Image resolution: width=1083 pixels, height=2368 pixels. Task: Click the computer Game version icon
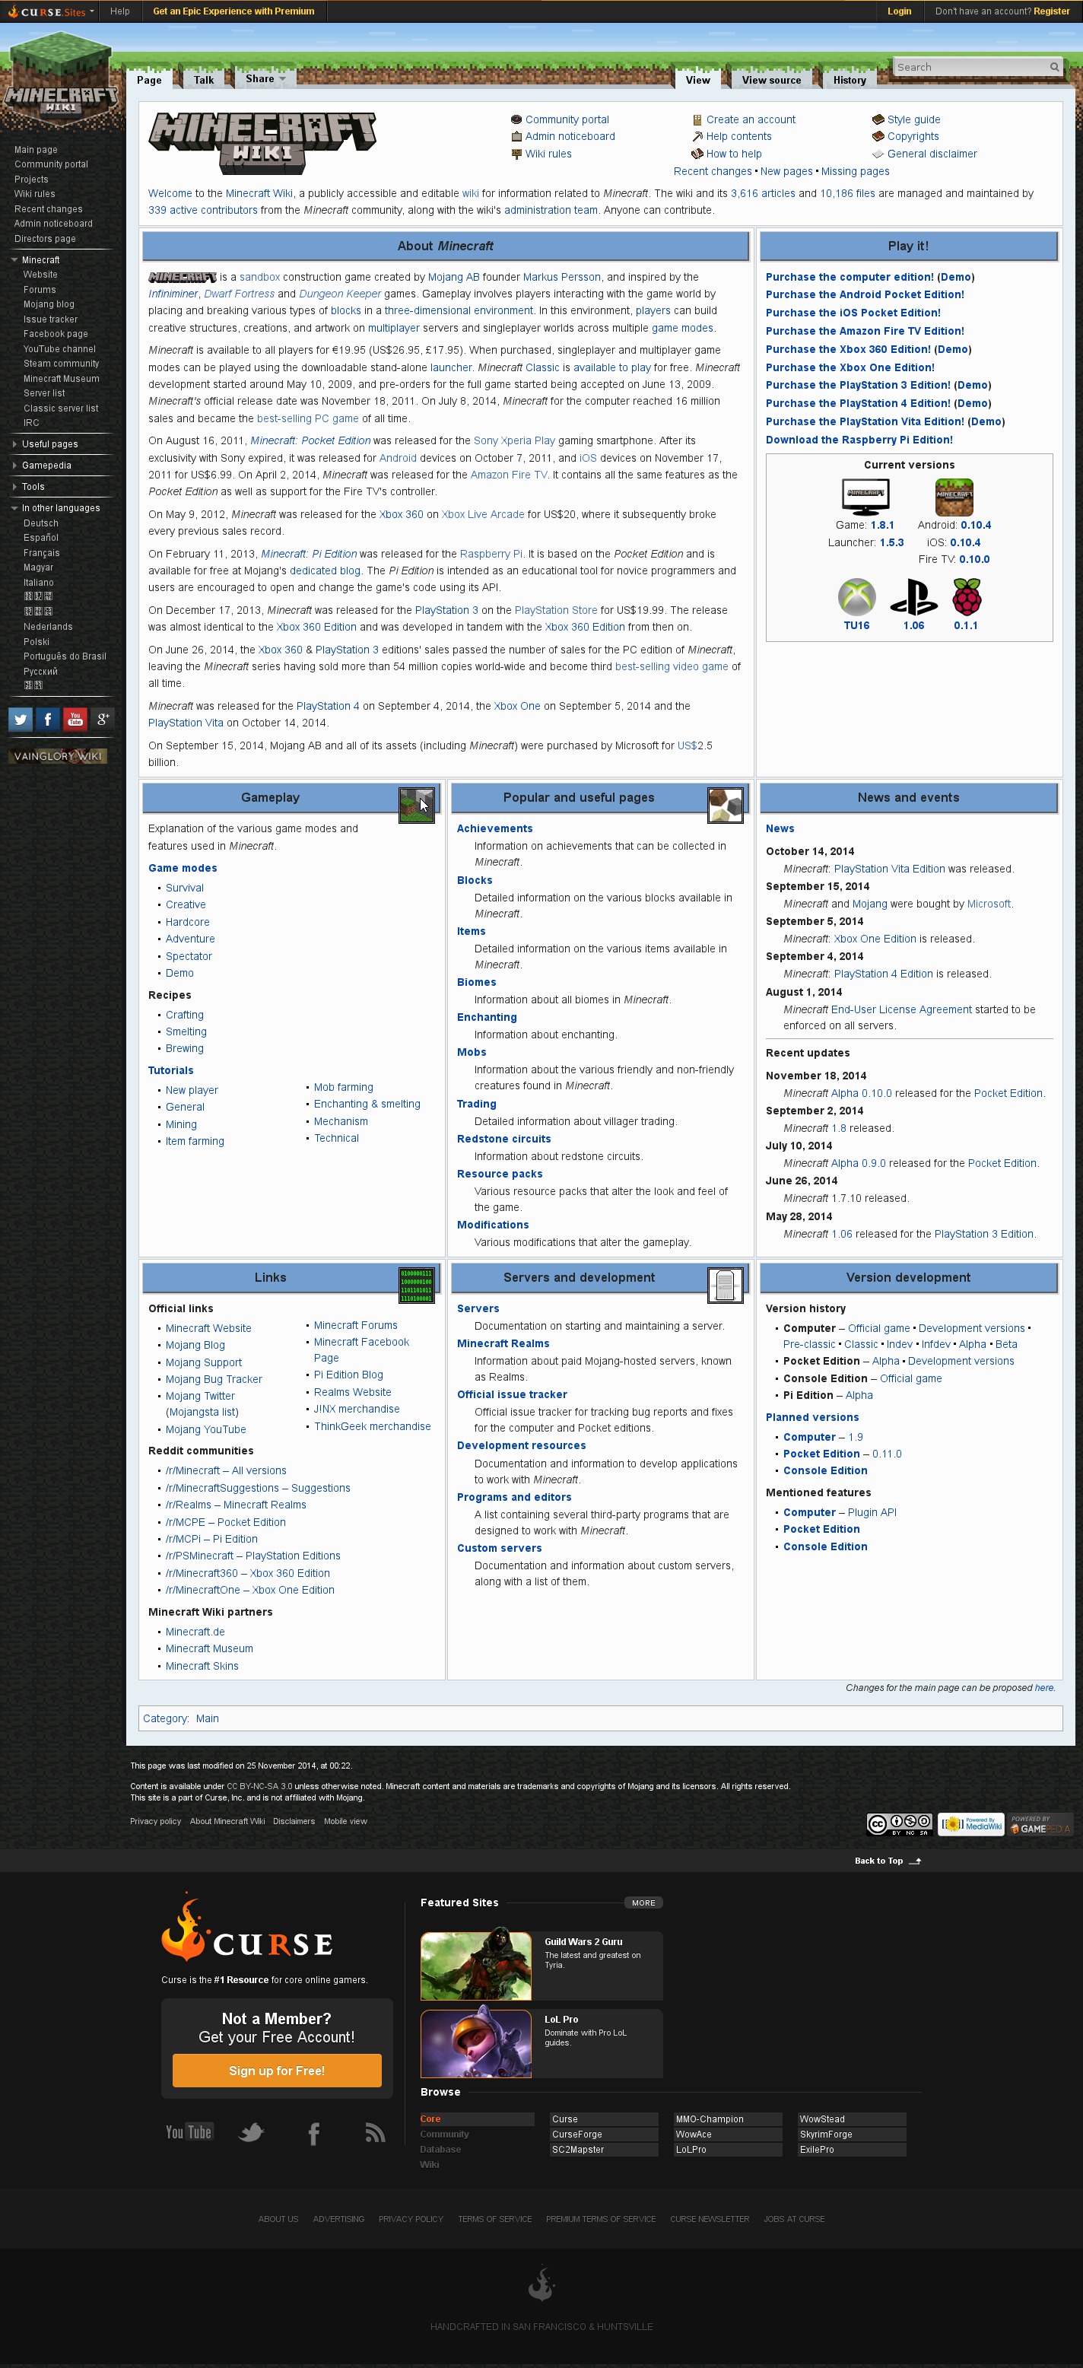pos(865,497)
